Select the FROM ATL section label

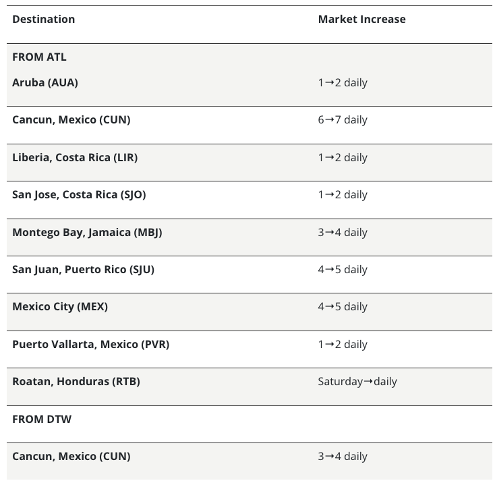(39, 57)
